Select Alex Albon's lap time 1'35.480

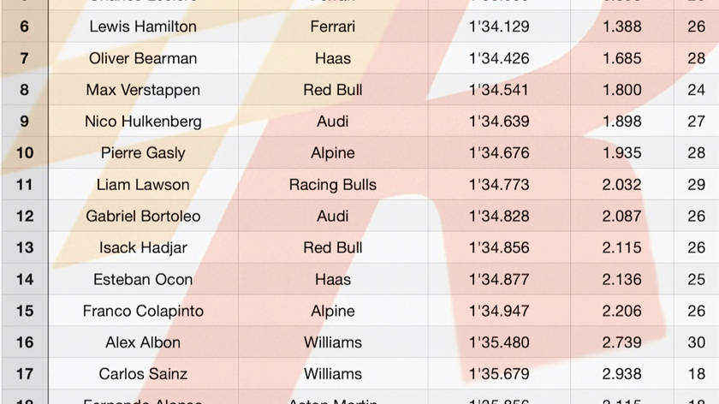[x=498, y=342]
